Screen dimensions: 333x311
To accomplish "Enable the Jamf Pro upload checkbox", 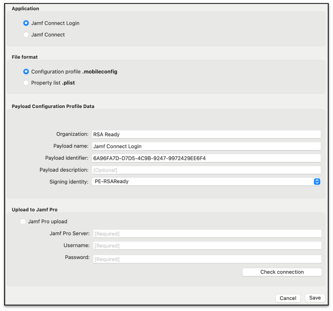I will pos(23,221).
